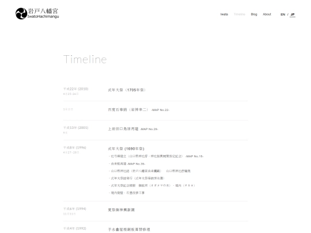Click the 境内側壁・石畳改修工事 sub-item
This screenshot has width=311, height=233.
pos(127,193)
